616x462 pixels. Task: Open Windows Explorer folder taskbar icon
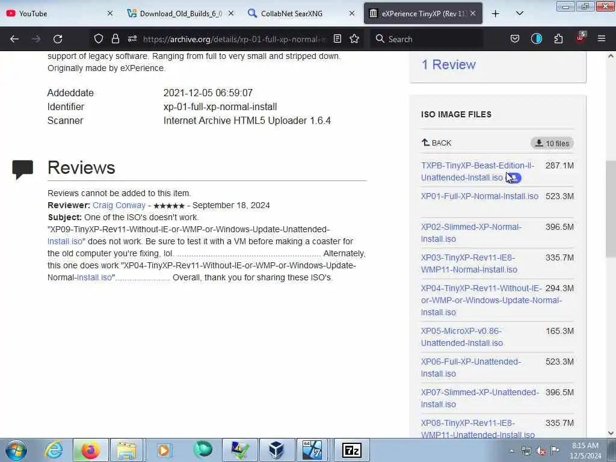point(126,450)
